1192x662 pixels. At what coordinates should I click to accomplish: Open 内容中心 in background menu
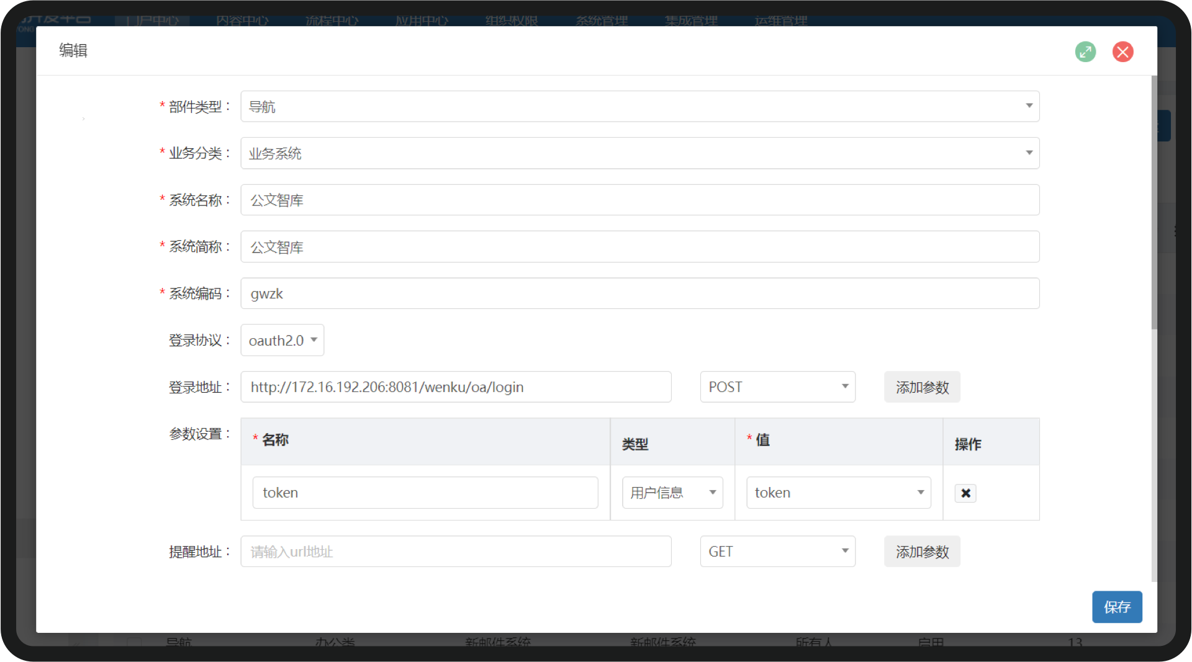pos(242,20)
